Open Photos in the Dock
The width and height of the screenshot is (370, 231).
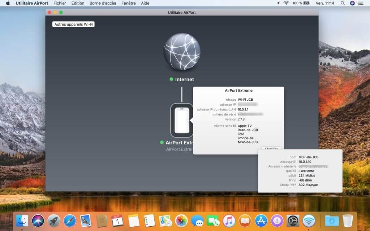[x=181, y=221]
